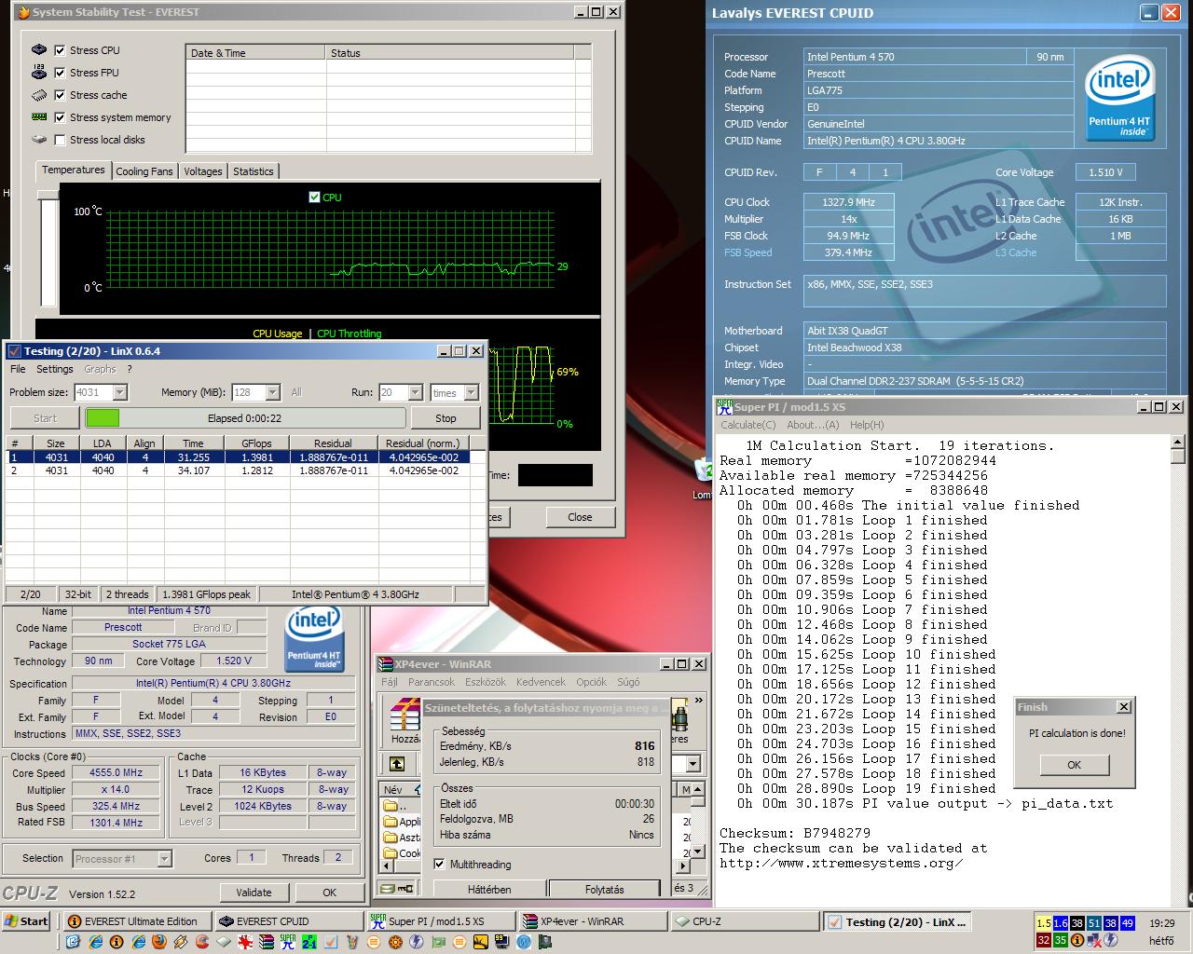Image resolution: width=1193 pixels, height=954 pixels.
Task: Expand the WinRAR toolbar overflow chevron
Action: (698, 700)
